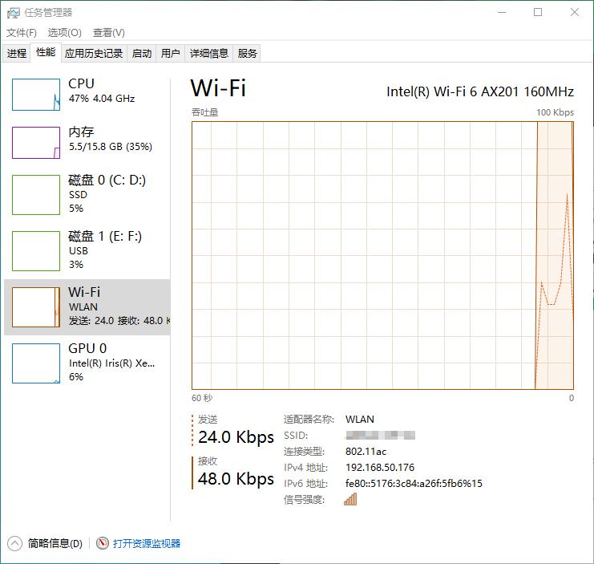Click the 接收 48.0 Kbps value
This screenshot has width=594, height=564.
pyautogui.click(x=236, y=479)
